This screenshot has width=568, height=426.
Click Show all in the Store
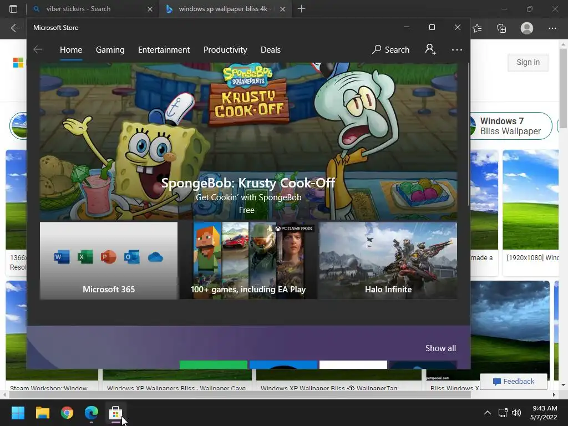pyautogui.click(x=440, y=348)
